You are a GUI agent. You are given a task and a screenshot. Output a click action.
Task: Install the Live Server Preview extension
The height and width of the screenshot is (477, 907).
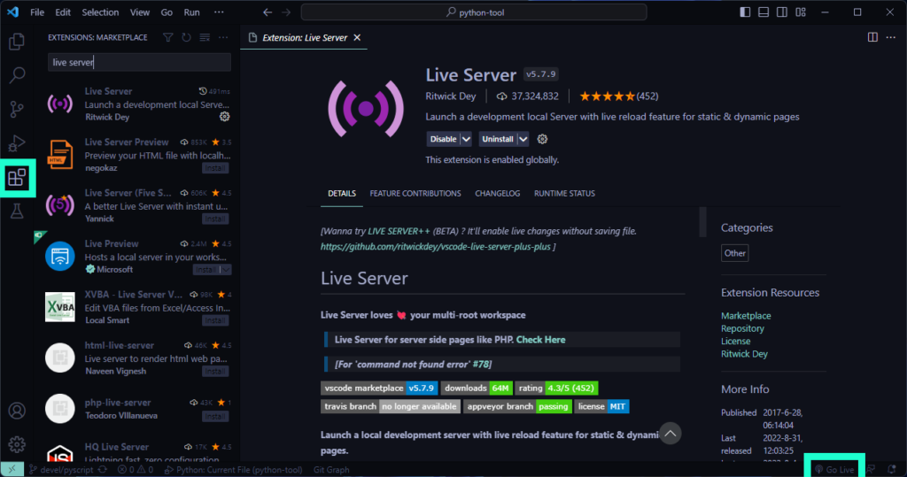point(215,167)
